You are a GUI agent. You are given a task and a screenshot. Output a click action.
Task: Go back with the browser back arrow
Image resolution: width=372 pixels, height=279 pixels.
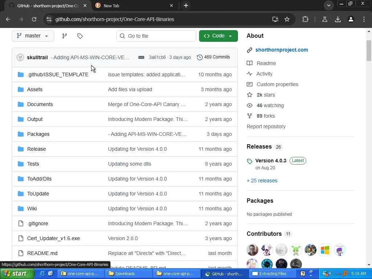click(x=8, y=19)
